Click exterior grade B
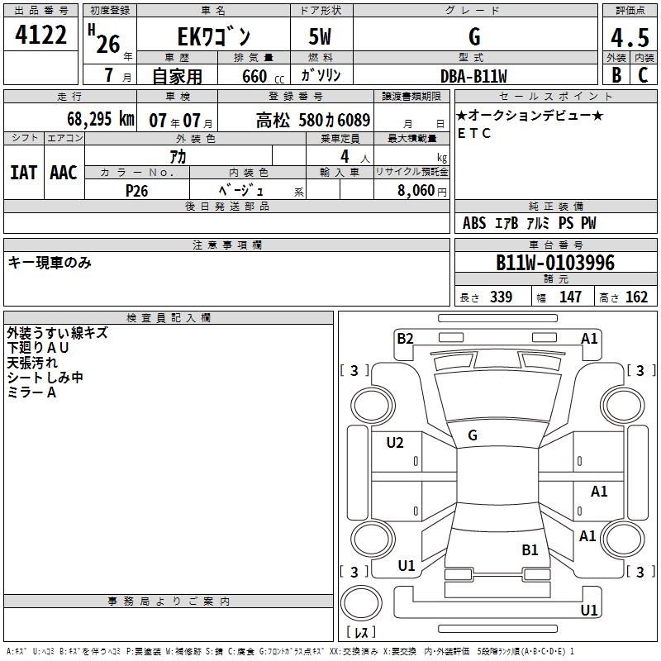The height and width of the screenshot is (661, 661). tap(616, 75)
